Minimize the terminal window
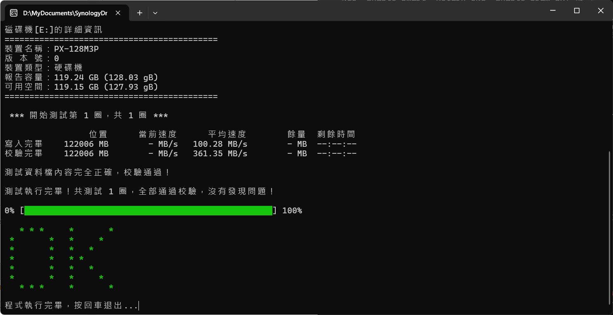The width and height of the screenshot is (613, 315). coord(553,11)
